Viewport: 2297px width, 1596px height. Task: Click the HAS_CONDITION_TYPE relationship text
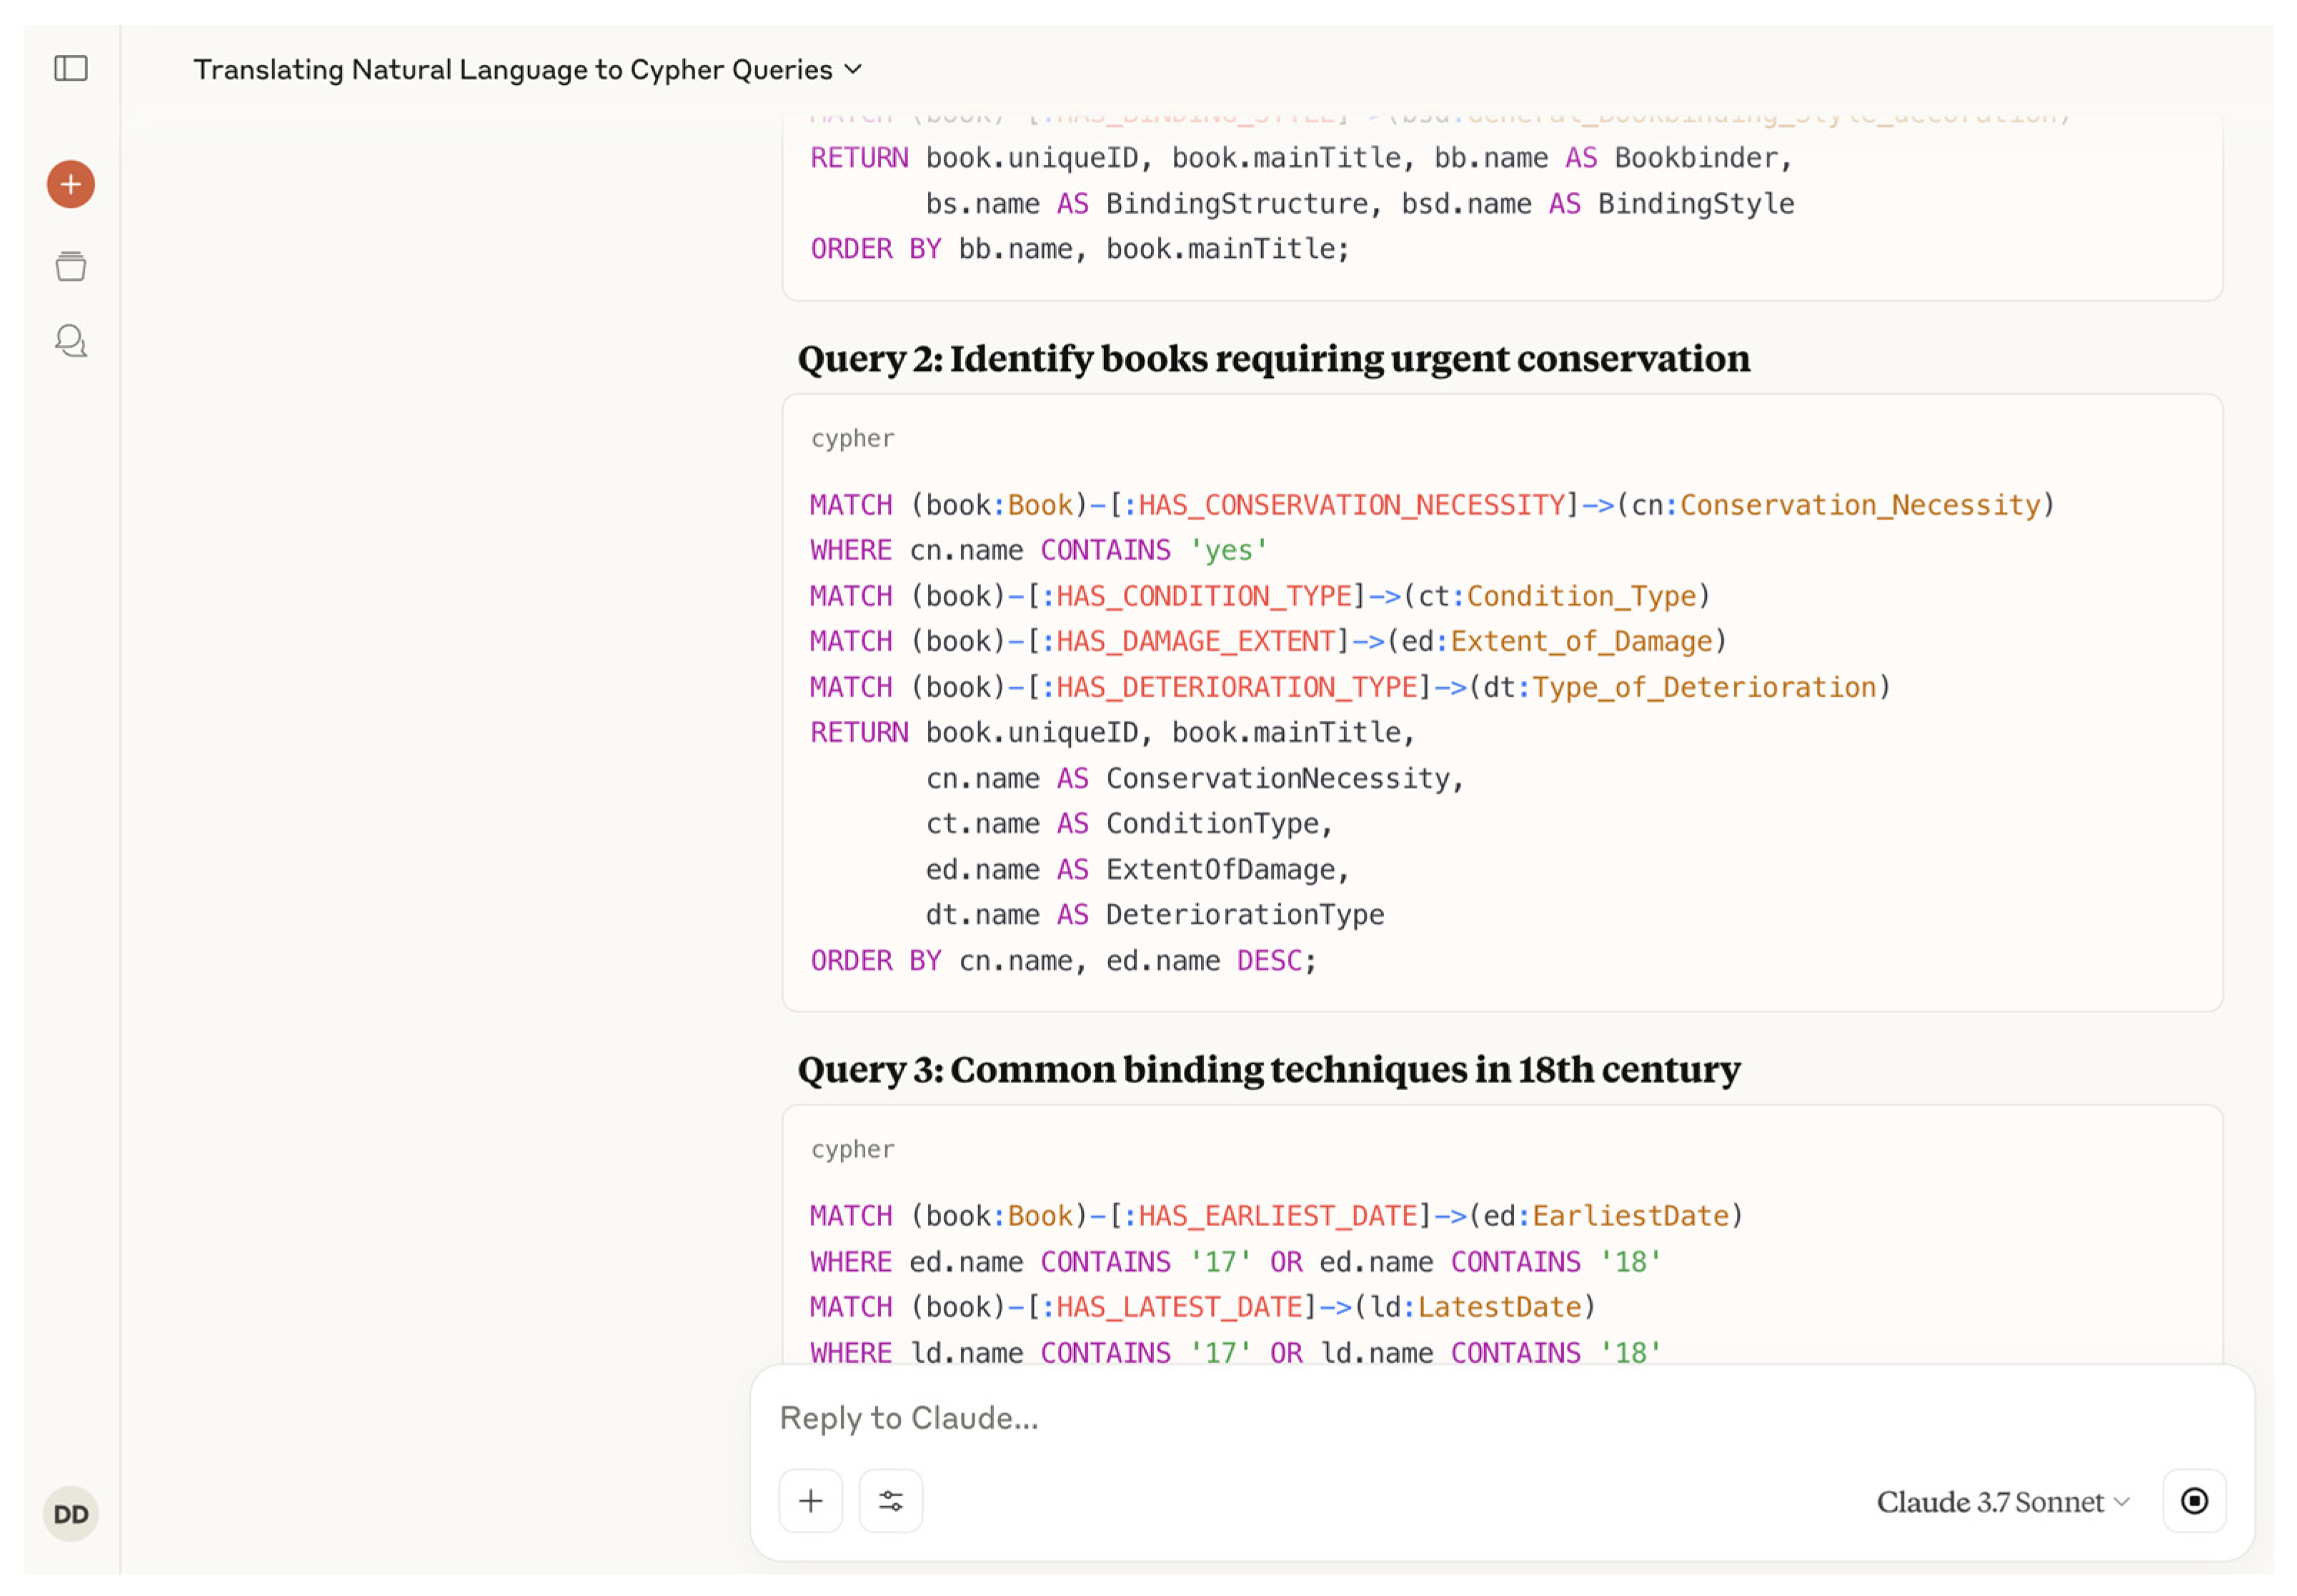pyautogui.click(x=1204, y=596)
